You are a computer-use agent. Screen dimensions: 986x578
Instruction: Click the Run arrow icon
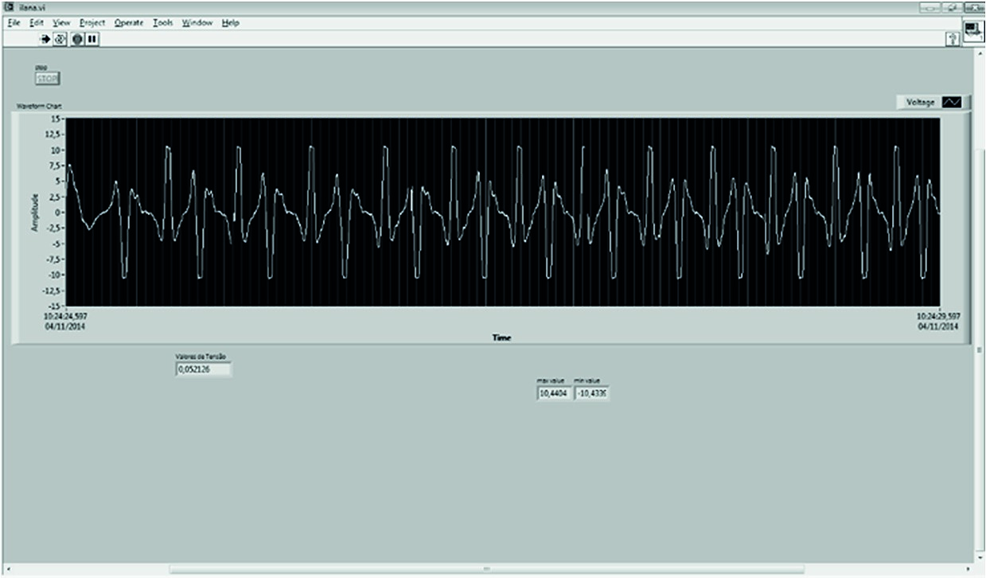click(x=45, y=38)
